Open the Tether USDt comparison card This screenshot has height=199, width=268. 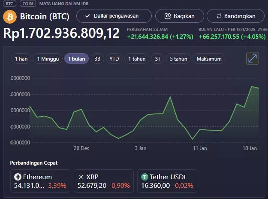point(167,181)
